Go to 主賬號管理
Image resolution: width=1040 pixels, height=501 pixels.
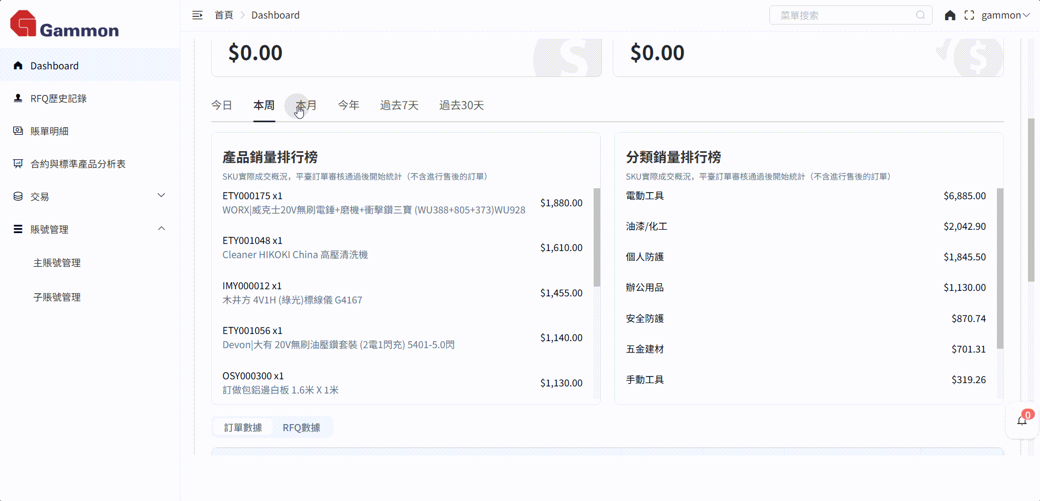pyautogui.click(x=57, y=263)
